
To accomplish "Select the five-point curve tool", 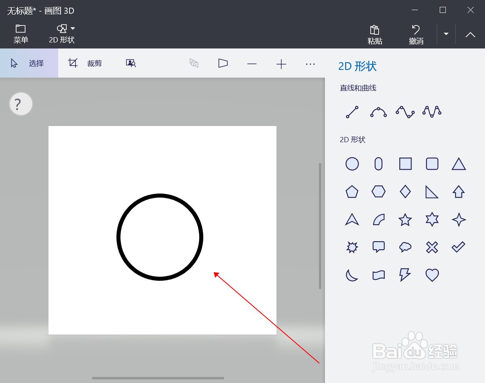I will [x=432, y=112].
